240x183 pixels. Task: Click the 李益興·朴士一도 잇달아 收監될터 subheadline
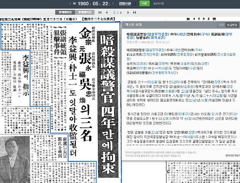(73, 96)
